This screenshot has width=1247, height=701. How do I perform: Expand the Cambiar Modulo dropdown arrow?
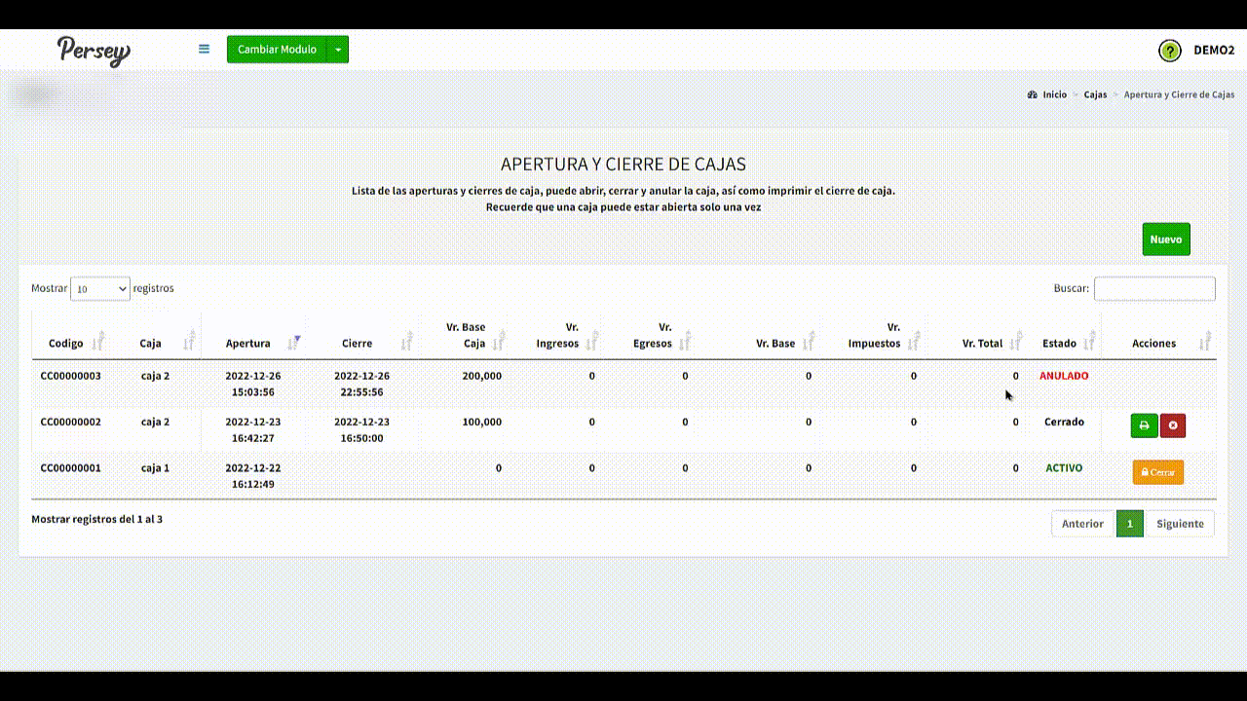337,50
